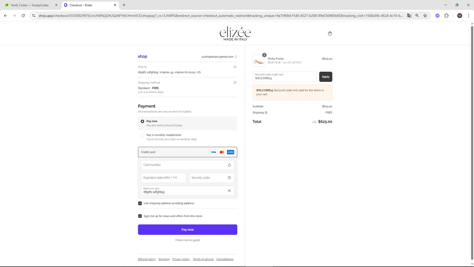This screenshot has width=474, height=267.
Task: Expand the Ship to section
Action: click(235, 67)
